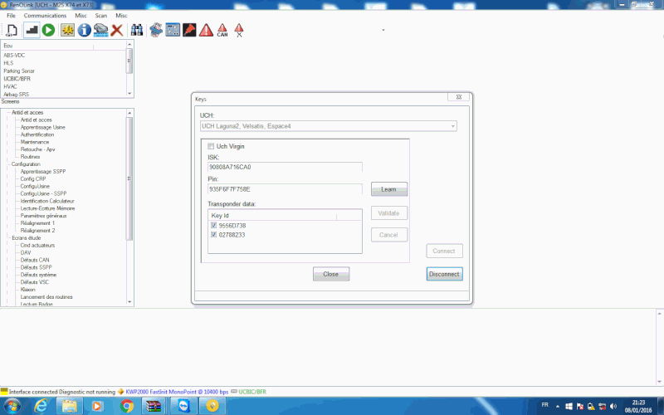Click the blue info icon in toolbar
This screenshot has height=415, width=664.
[x=84, y=30]
